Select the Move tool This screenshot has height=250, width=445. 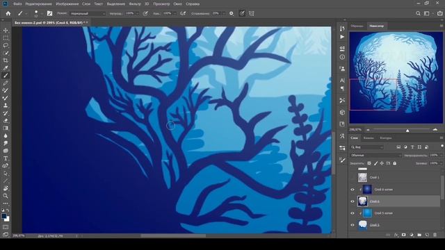6,31
